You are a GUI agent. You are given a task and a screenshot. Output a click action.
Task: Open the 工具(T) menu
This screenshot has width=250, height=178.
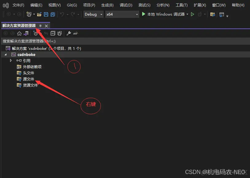point(182,5)
